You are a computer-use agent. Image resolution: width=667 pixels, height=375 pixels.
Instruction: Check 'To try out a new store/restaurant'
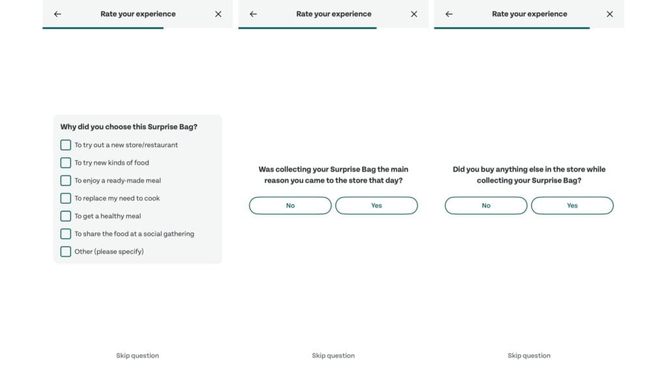66,145
